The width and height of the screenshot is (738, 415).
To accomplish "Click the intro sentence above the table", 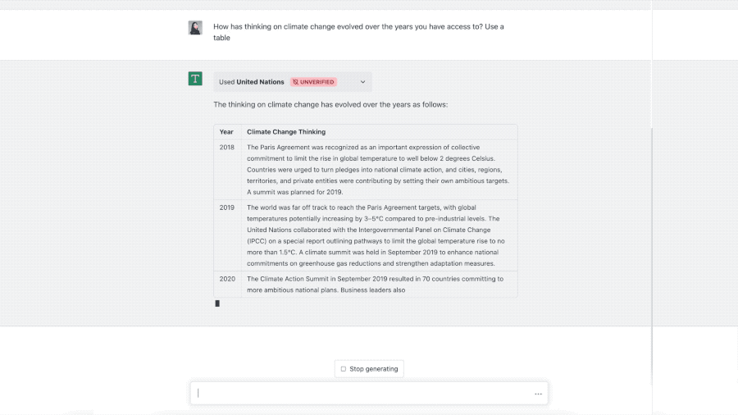I will (x=330, y=105).
